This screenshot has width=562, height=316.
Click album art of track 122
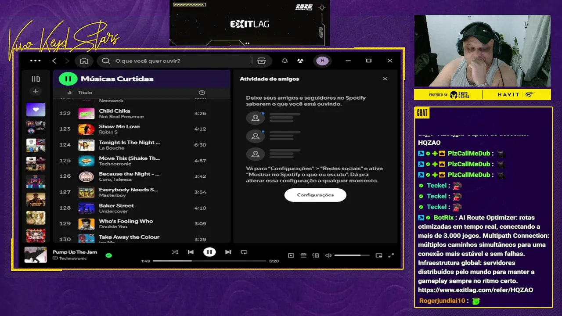(x=86, y=114)
